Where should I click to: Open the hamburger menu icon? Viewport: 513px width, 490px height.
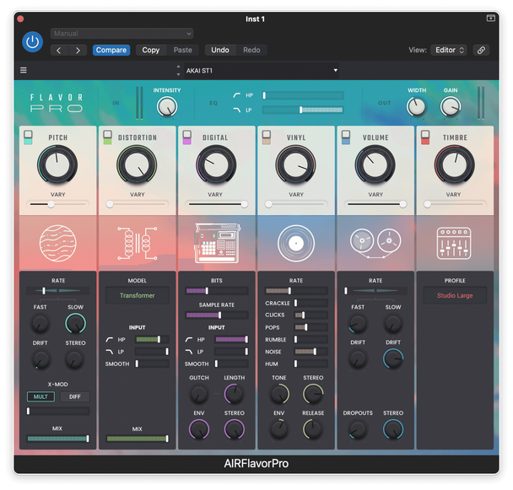24,71
